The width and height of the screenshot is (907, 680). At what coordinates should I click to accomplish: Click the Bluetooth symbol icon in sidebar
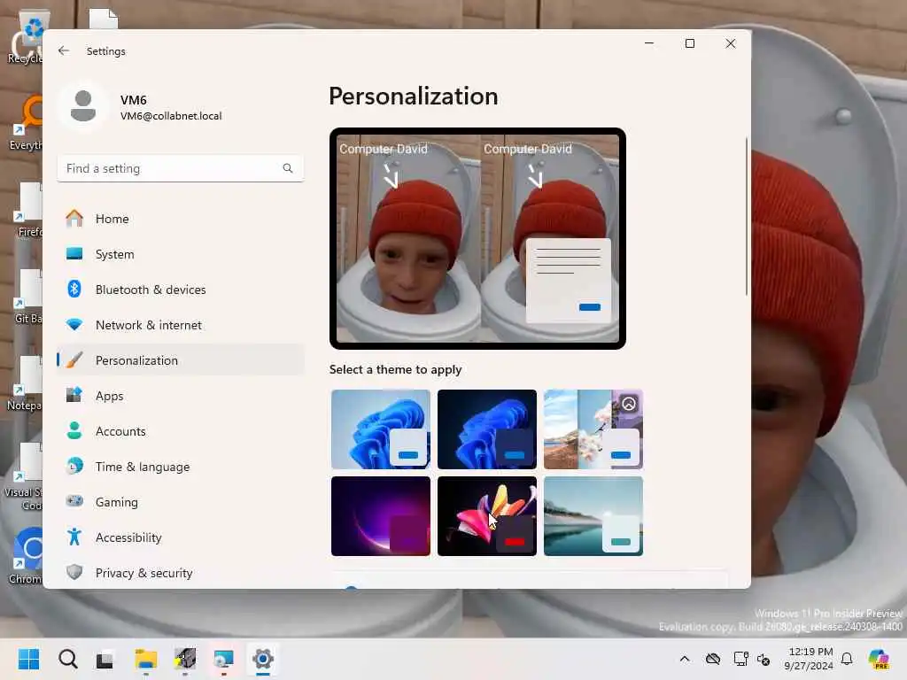click(x=74, y=290)
